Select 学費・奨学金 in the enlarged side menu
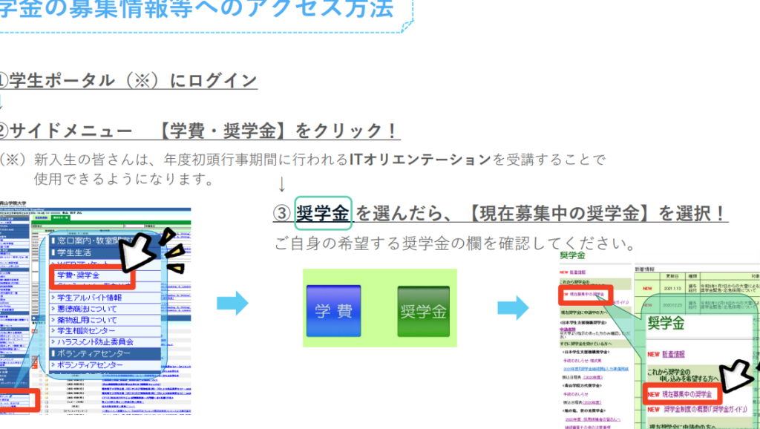The width and height of the screenshot is (760, 429). [78, 276]
